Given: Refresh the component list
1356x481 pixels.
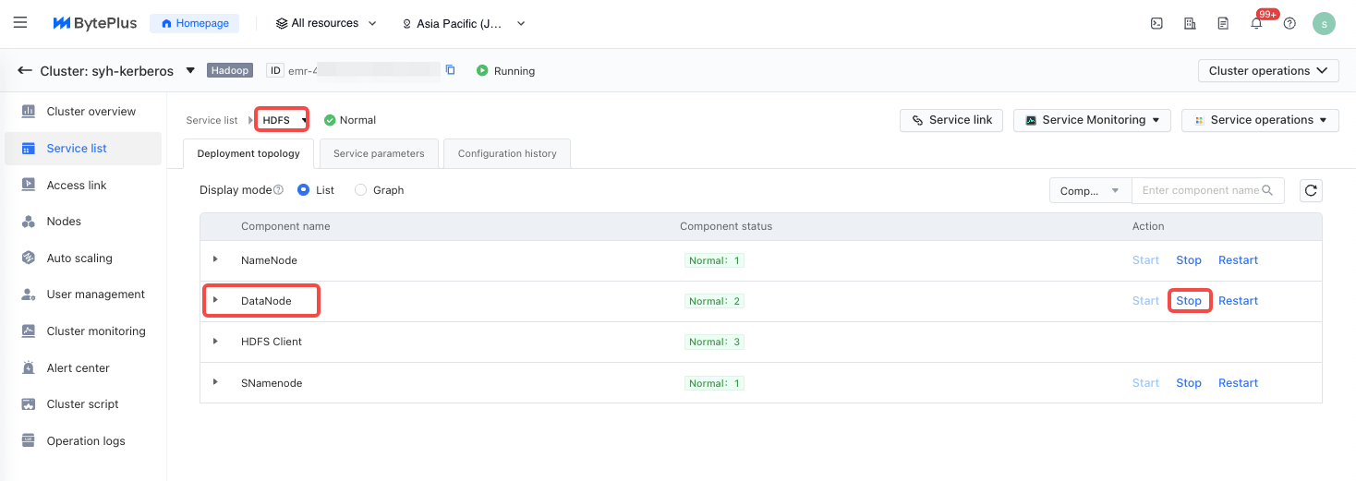Looking at the screenshot, I should click(1310, 190).
